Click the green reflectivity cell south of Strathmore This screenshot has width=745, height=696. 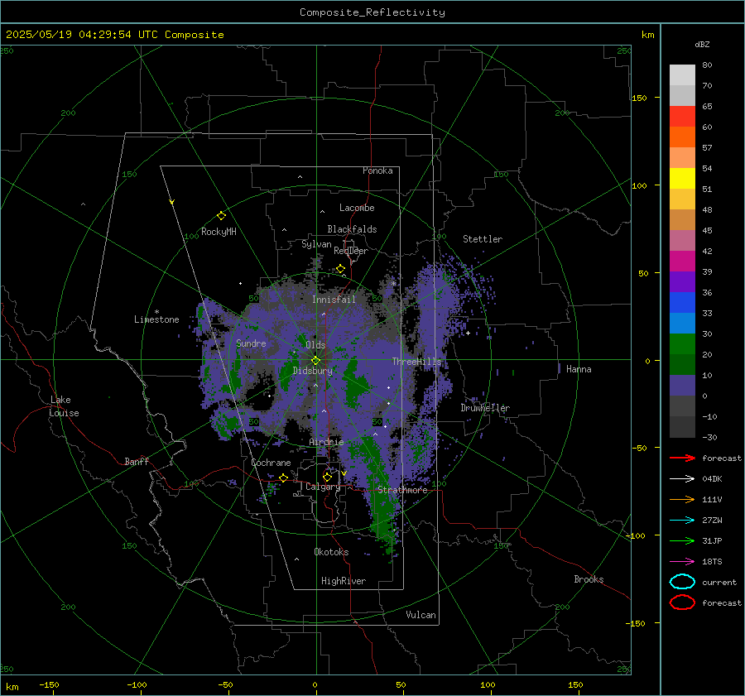pos(385,518)
